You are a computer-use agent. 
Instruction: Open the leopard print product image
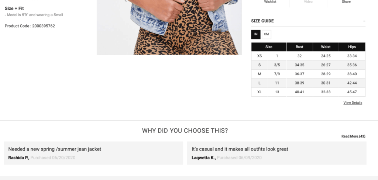tap(169, 27)
